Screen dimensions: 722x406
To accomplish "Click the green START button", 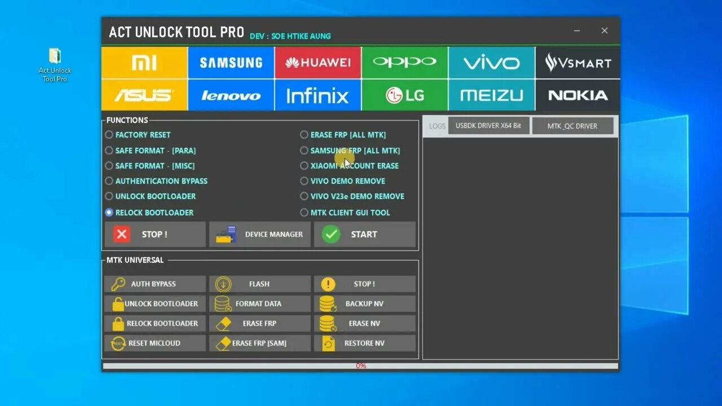I will point(365,234).
